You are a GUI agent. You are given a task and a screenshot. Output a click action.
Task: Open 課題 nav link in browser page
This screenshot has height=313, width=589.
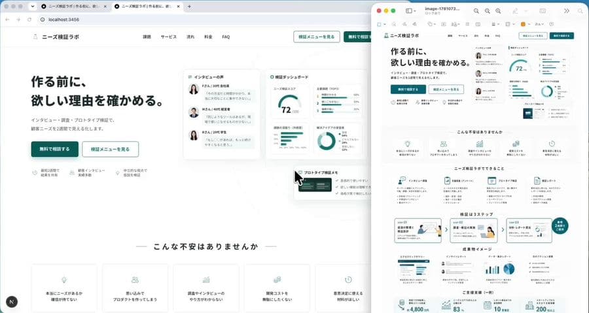tap(147, 37)
